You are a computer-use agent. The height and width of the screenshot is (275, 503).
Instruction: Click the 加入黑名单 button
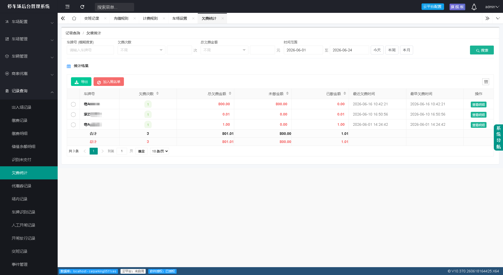tap(109, 82)
